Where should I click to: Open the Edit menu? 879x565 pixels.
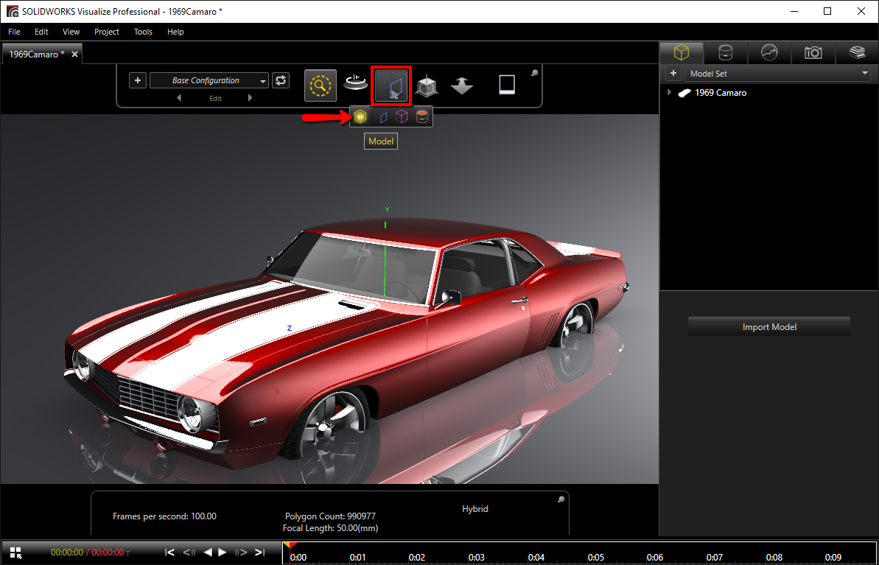click(41, 32)
